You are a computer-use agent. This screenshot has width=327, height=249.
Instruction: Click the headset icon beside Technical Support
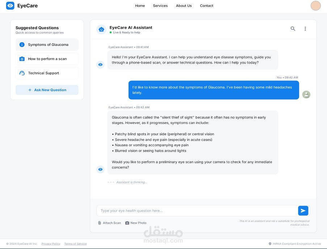[x=22, y=73]
